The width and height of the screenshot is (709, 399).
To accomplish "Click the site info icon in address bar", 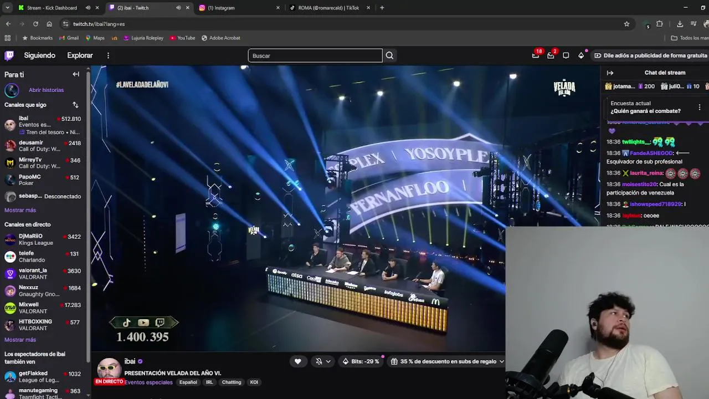I will click(x=65, y=24).
